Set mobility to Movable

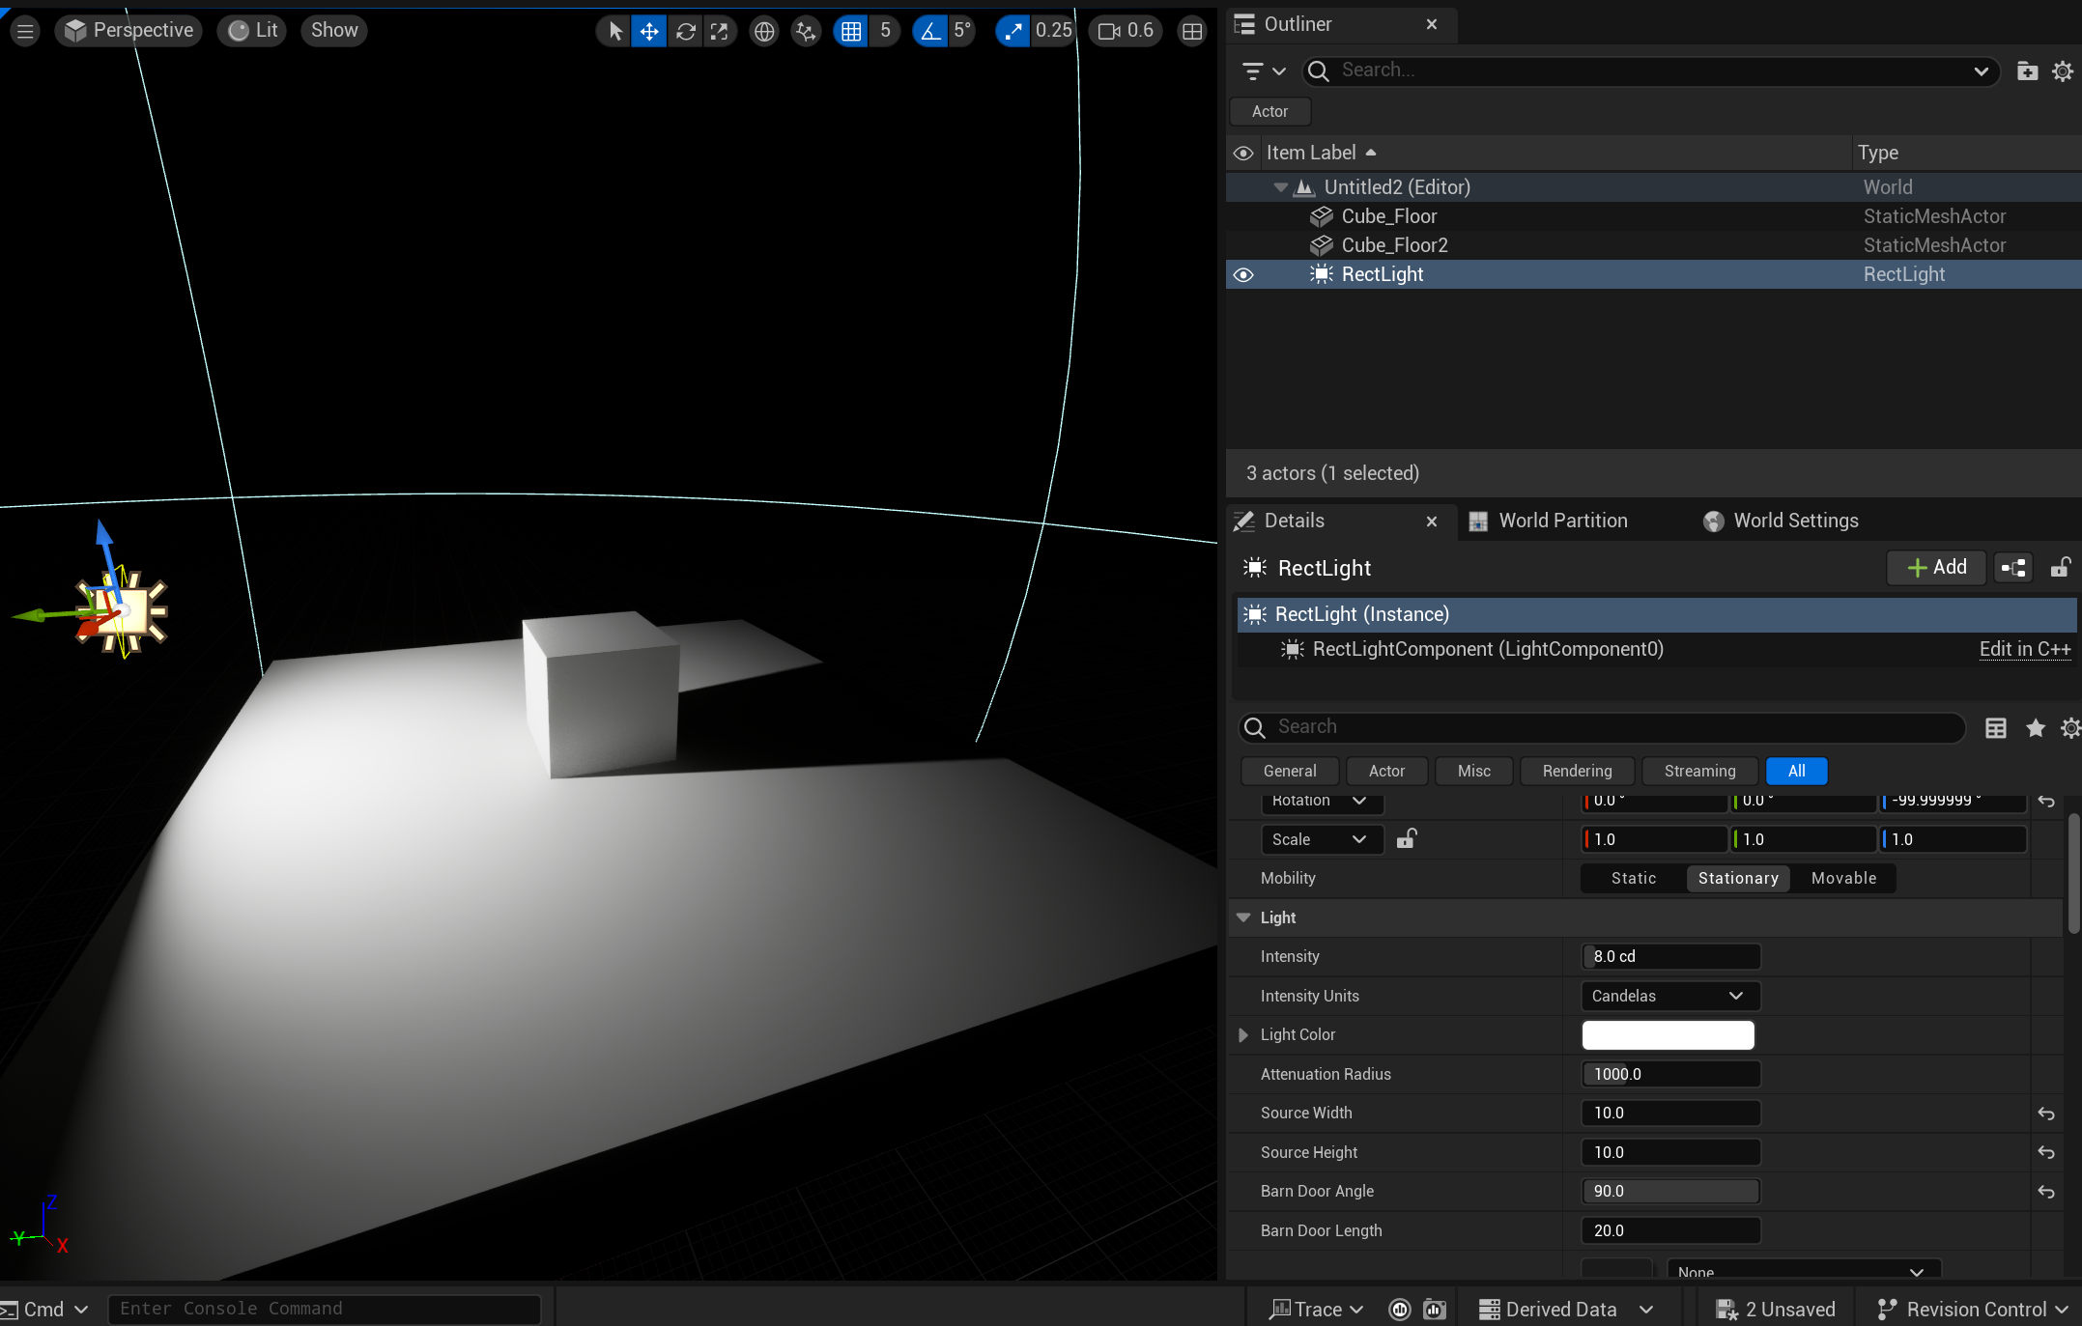pyautogui.click(x=1843, y=878)
